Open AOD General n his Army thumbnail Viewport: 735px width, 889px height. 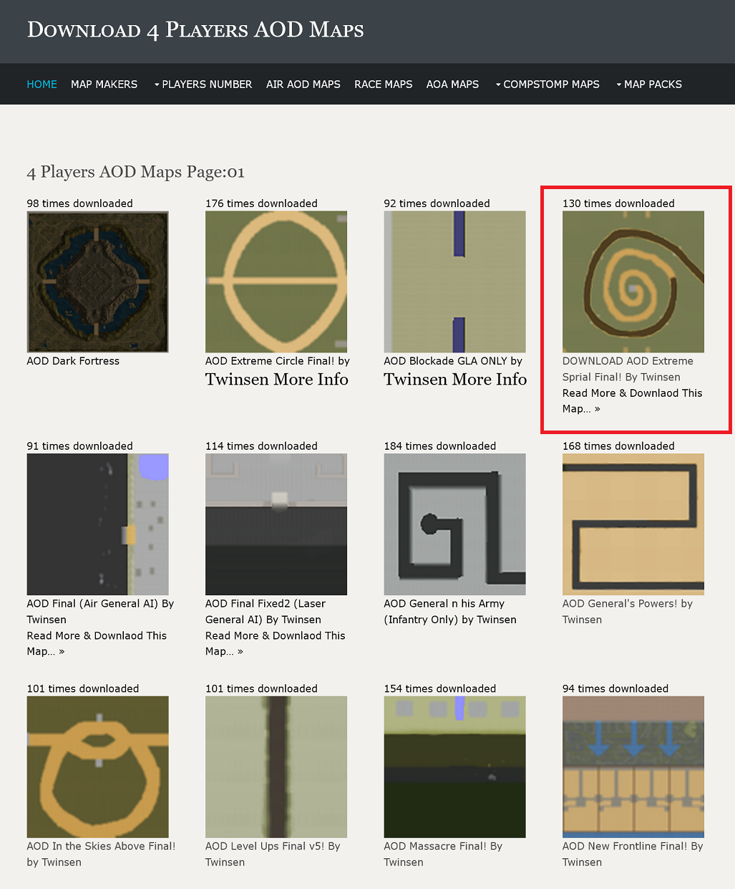(x=454, y=524)
